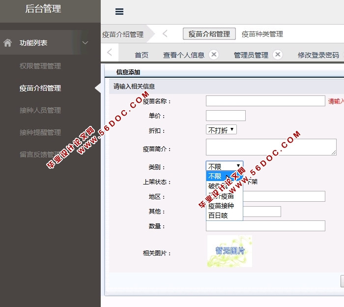Open the 疫苗种类管理 link
The width and height of the screenshot is (344, 307).
(x=262, y=34)
